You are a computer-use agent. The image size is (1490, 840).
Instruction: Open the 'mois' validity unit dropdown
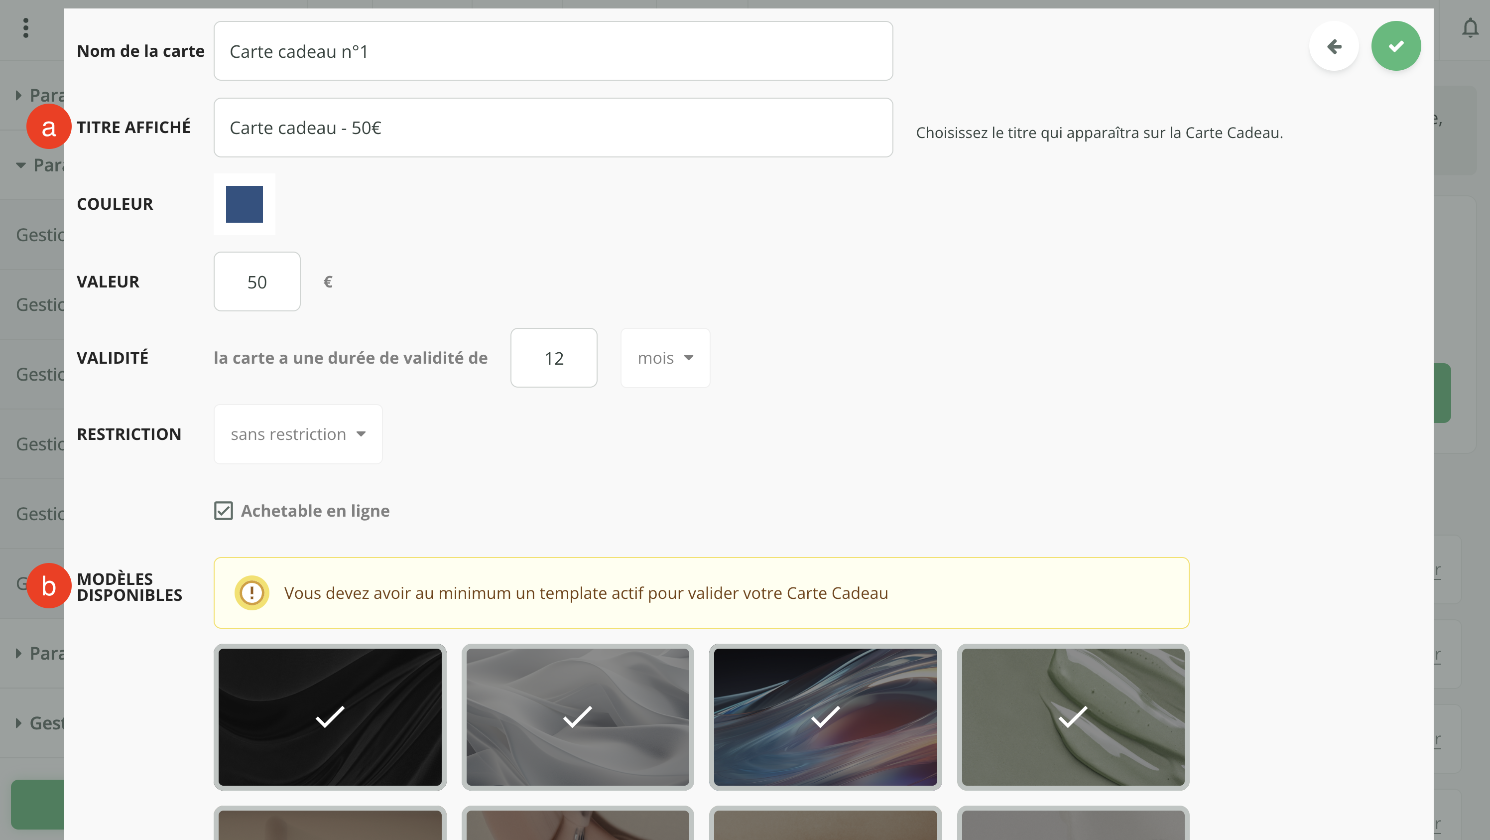(x=665, y=358)
